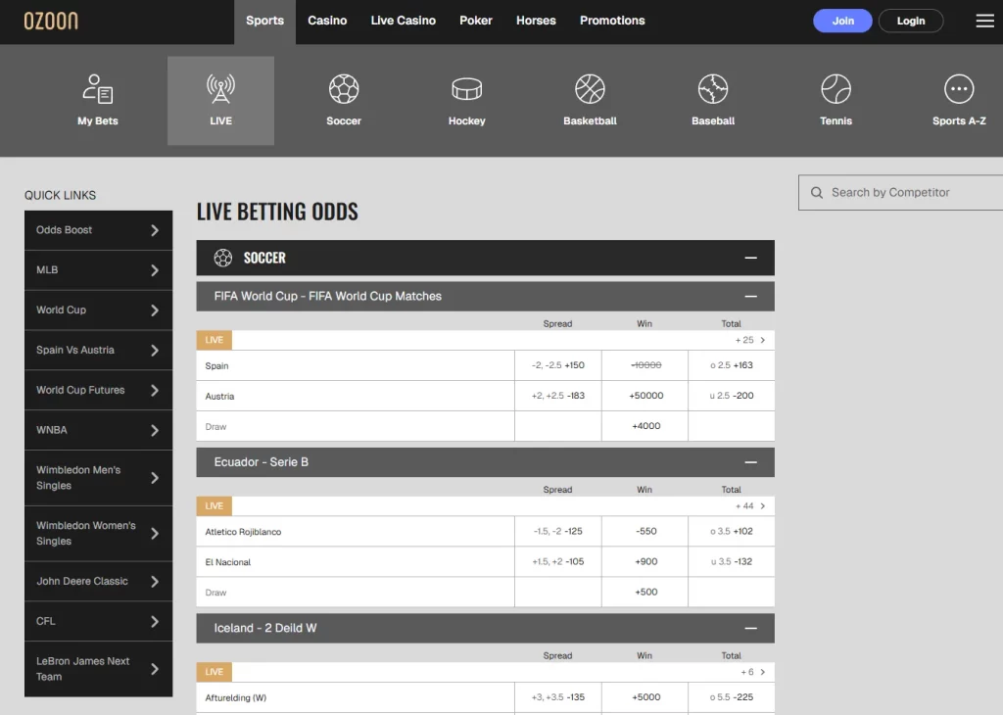Click the Login button
Viewport: 1003px width, 715px height.
[911, 22]
